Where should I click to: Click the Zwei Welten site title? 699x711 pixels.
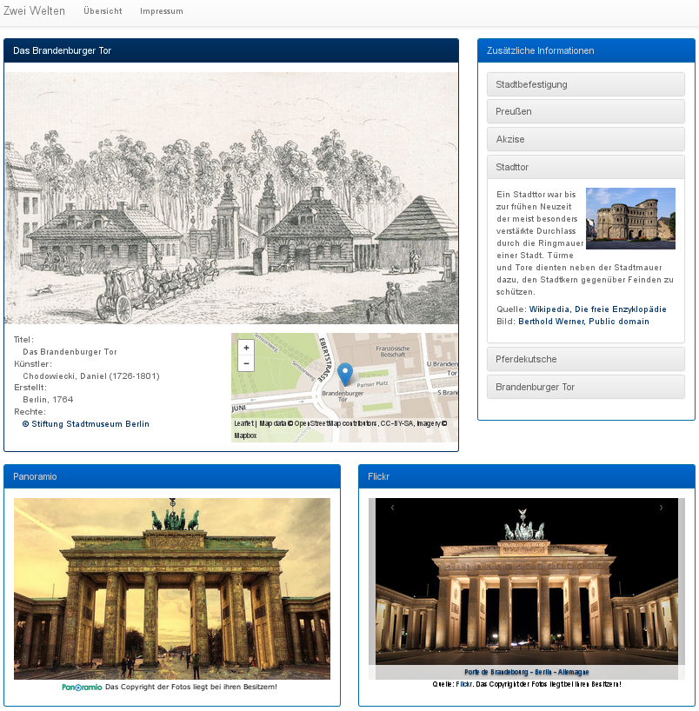click(34, 11)
